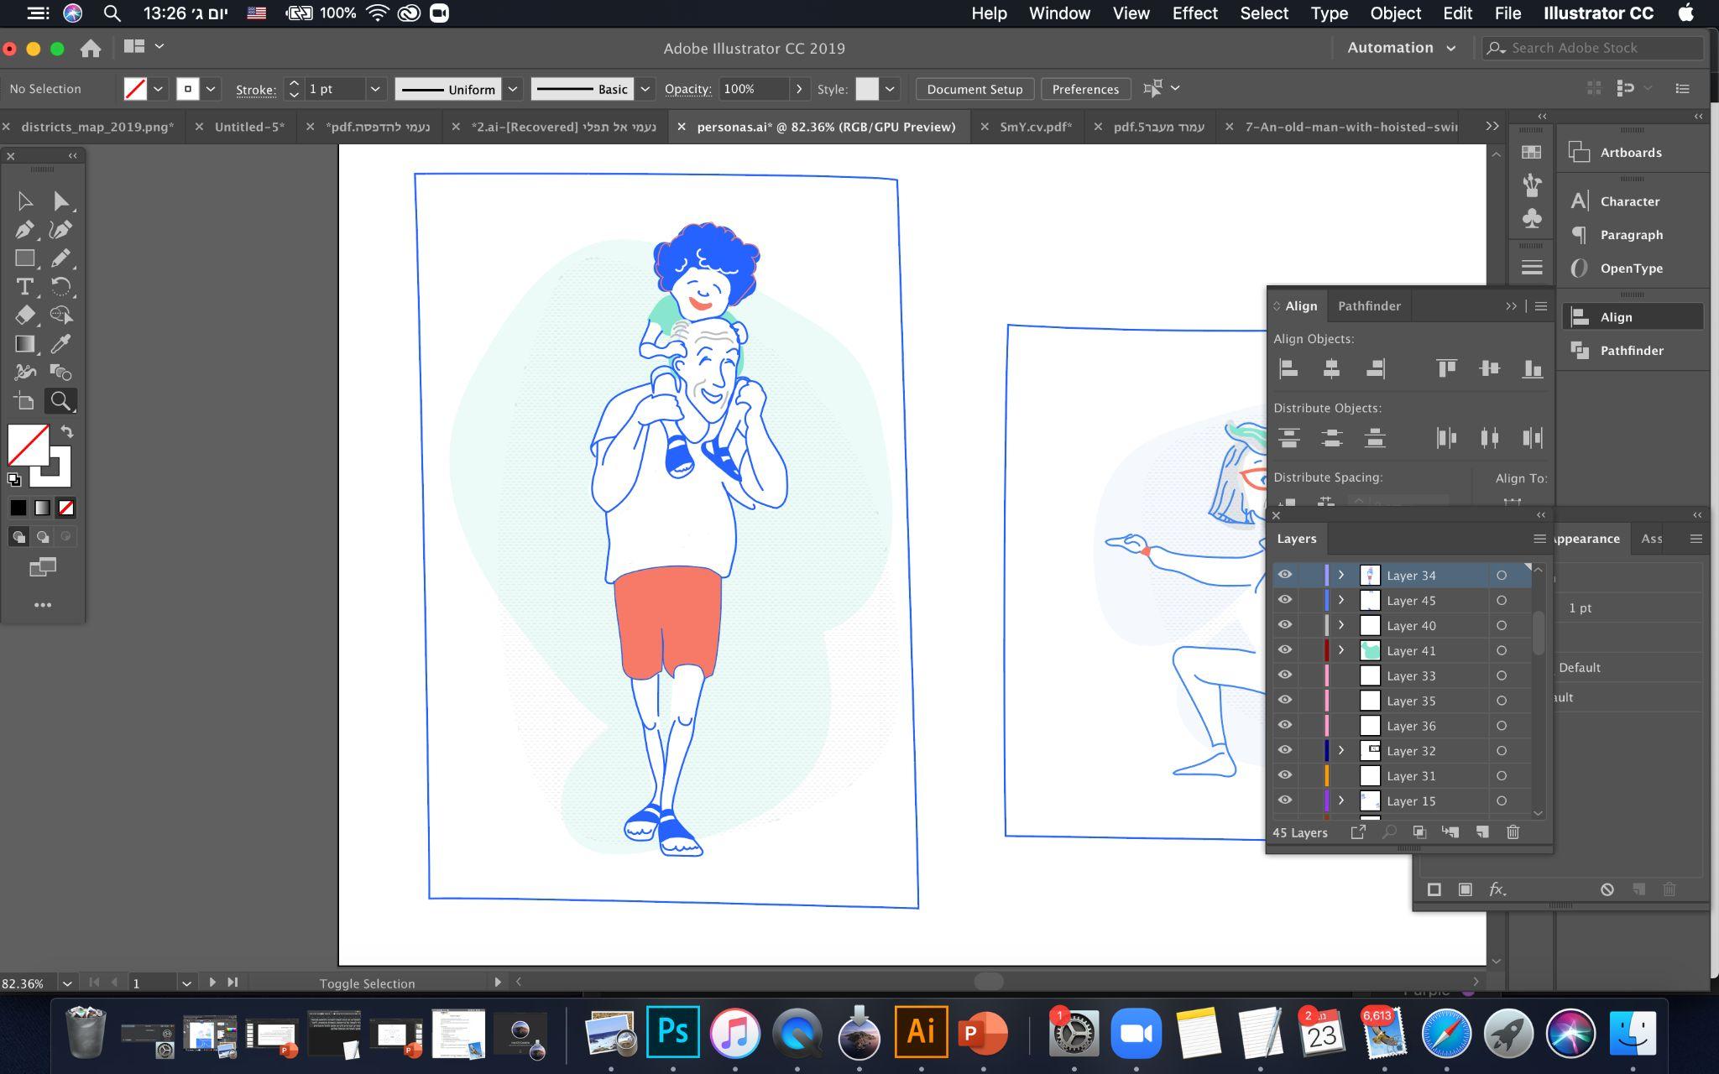1719x1074 pixels.
Task: Click delete layer trash icon
Action: point(1513,832)
